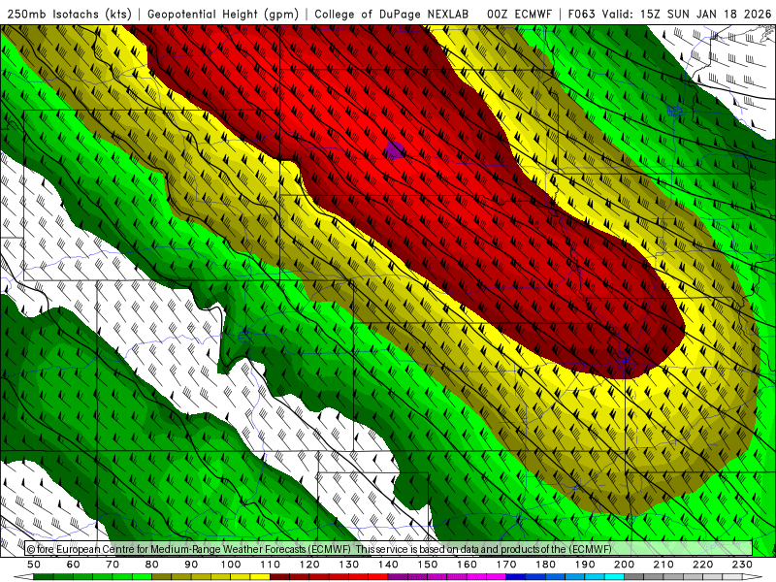The height and width of the screenshot is (582, 776).
Task: Pick the darkest green swatch under 50
Action: point(43,577)
